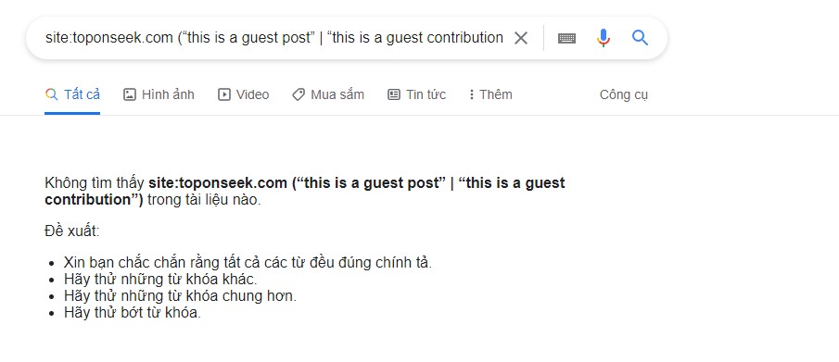Go to the Mua sắm tab
The image size is (839, 362).
(328, 94)
